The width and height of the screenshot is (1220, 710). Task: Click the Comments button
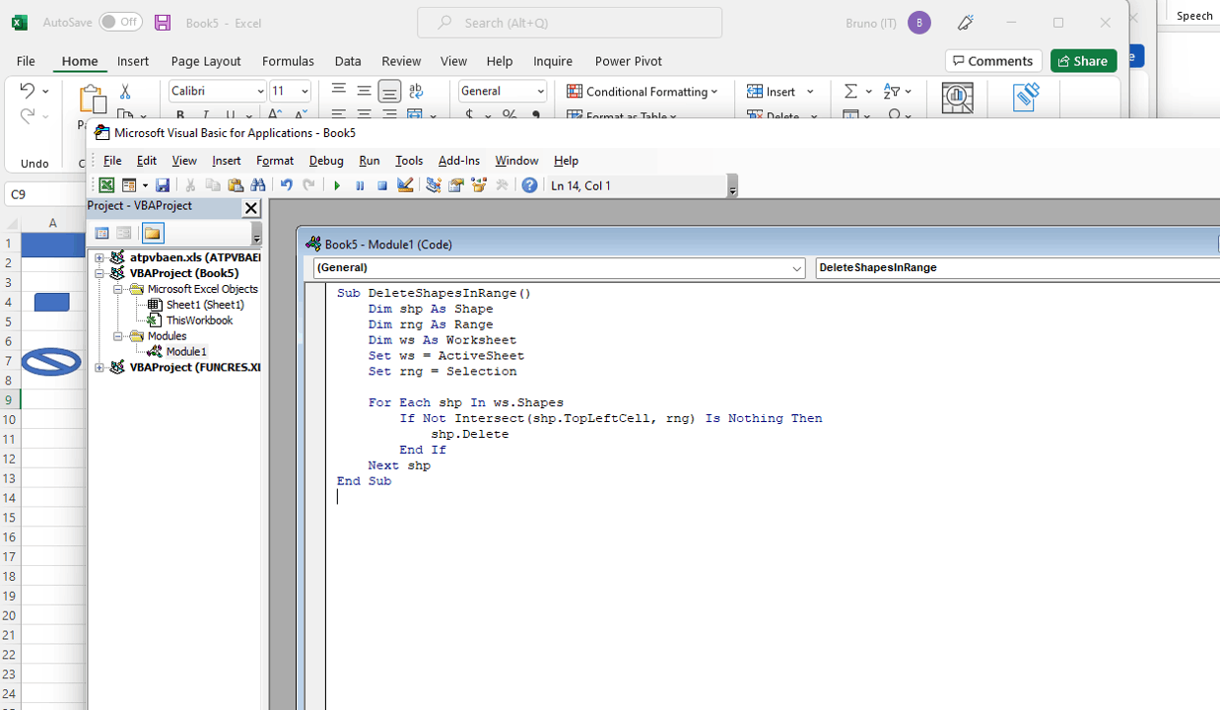[992, 61]
